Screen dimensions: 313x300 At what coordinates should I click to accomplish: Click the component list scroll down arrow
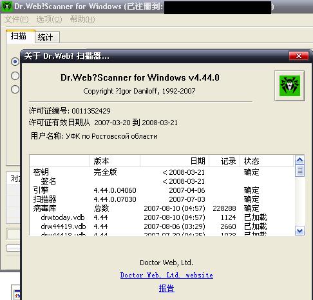(299, 231)
